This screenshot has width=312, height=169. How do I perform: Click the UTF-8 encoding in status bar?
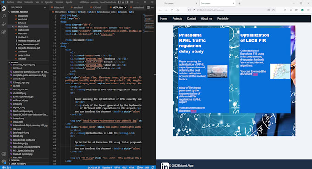[x=117, y=168]
